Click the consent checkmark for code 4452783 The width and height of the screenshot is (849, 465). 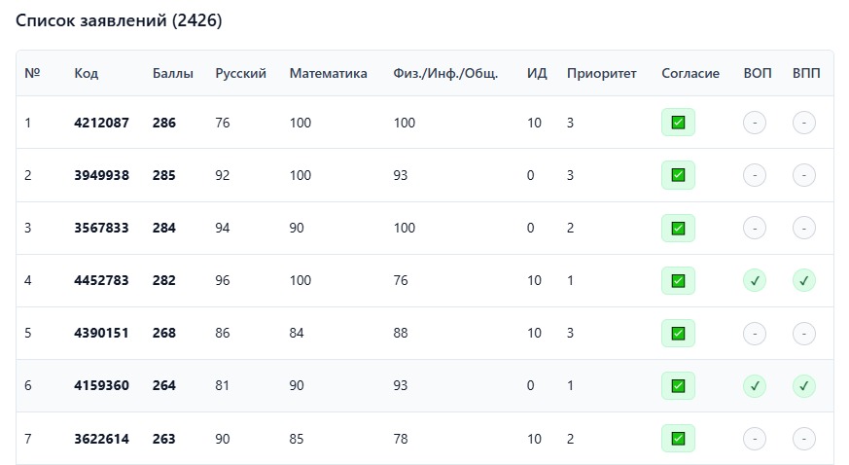click(x=678, y=281)
